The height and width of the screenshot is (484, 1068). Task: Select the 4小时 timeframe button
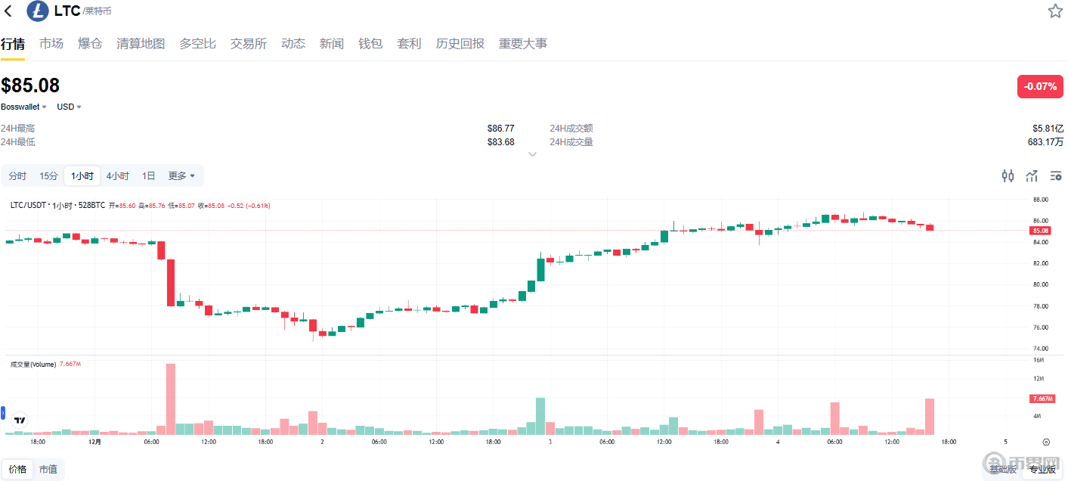click(x=117, y=176)
